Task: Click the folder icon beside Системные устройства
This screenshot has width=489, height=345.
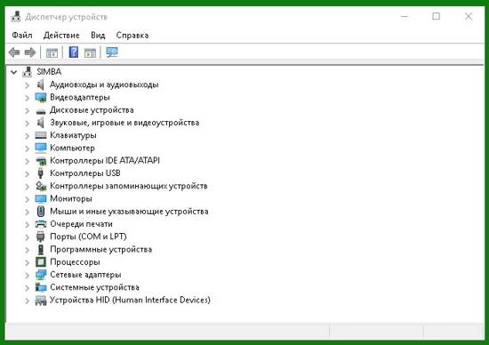Action: point(41,287)
